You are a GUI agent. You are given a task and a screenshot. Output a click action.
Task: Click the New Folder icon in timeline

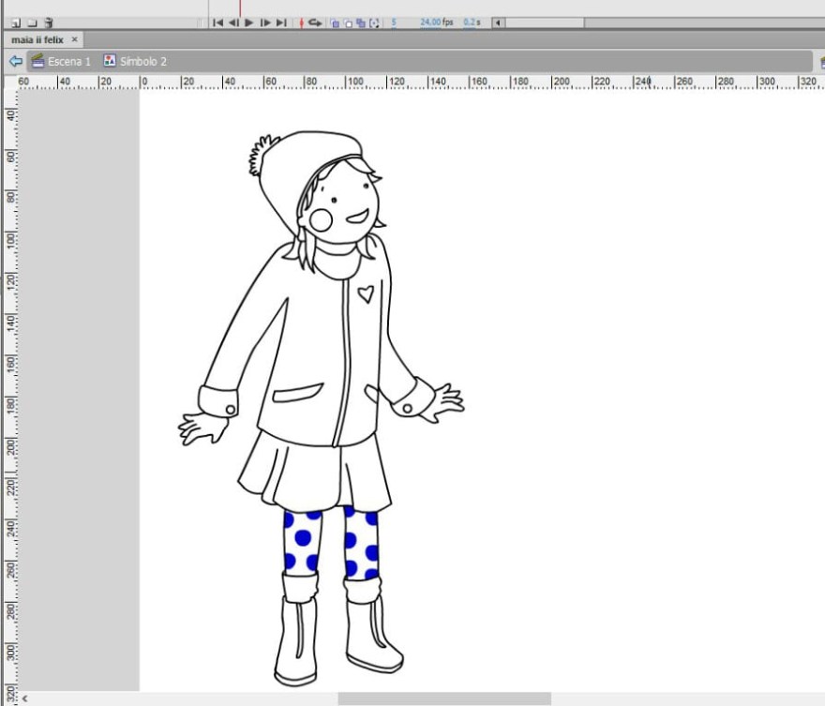pyautogui.click(x=32, y=23)
